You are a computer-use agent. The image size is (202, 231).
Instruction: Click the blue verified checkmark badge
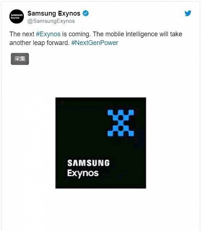tap(85, 13)
